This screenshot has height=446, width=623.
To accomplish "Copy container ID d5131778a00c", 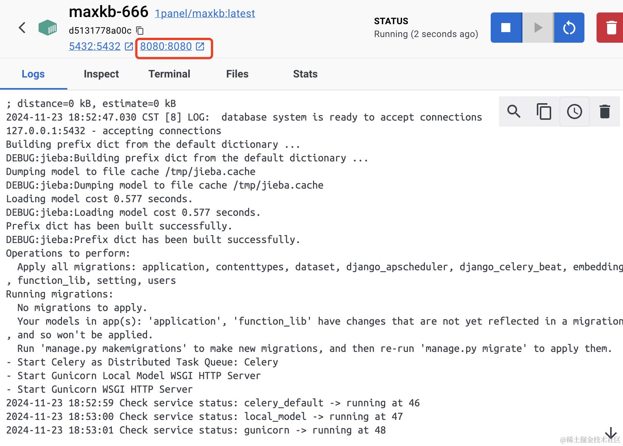I will [140, 31].
